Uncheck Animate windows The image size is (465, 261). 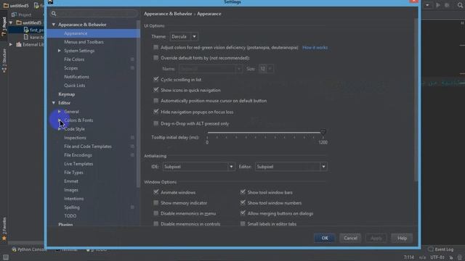pyautogui.click(x=155, y=192)
